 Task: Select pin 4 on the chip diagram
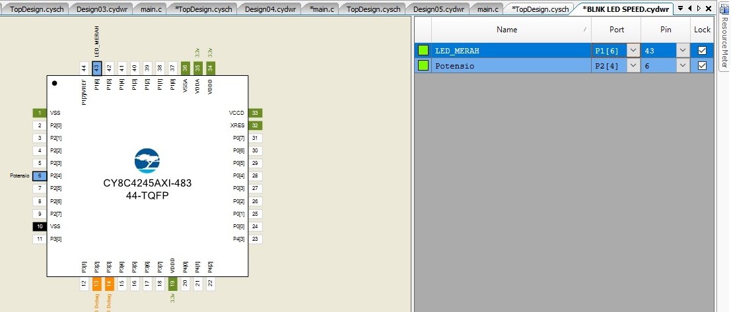pyautogui.click(x=40, y=150)
